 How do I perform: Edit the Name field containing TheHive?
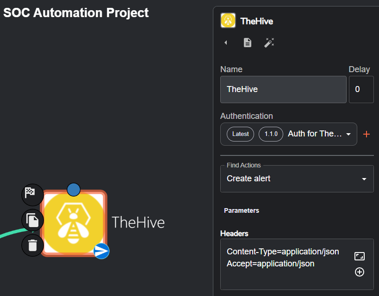coord(283,89)
